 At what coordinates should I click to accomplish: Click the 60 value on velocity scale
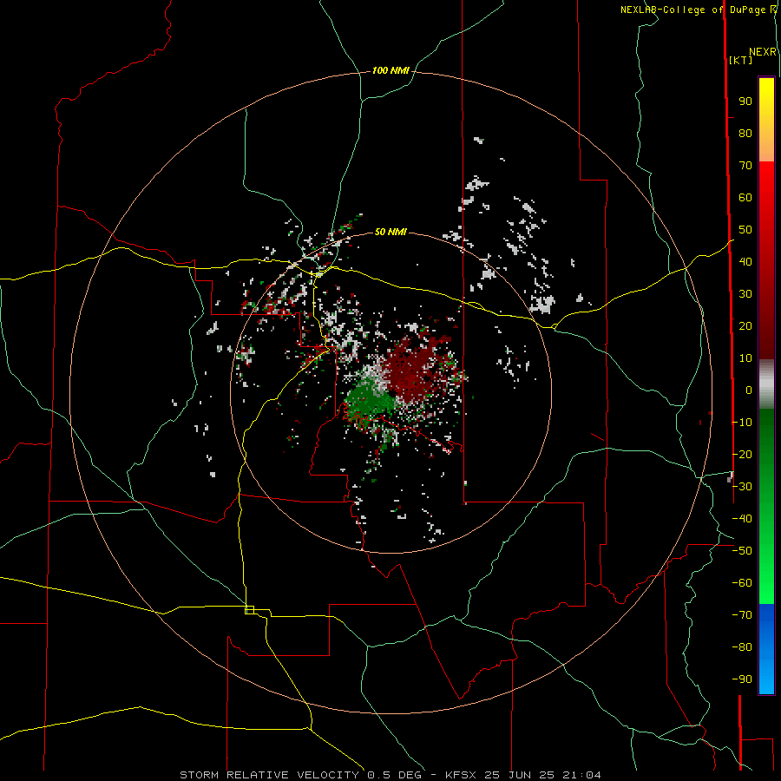pos(745,197)
